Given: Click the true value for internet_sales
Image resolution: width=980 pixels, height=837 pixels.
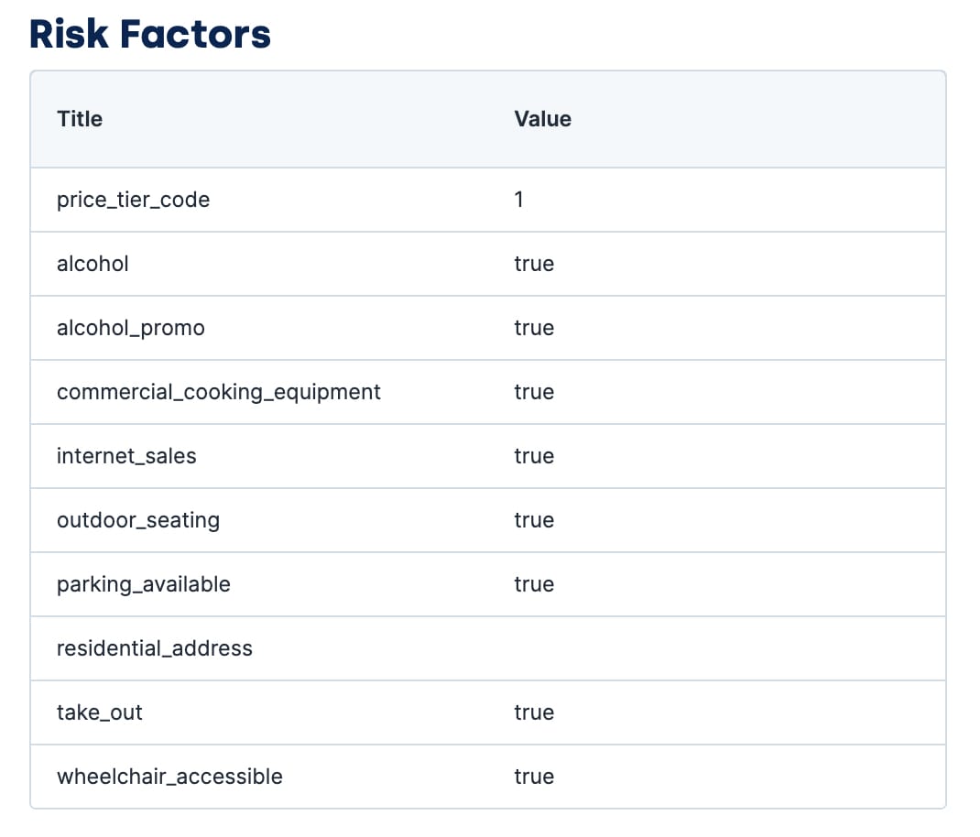Looking at the screenshot, I should [534, 456].
